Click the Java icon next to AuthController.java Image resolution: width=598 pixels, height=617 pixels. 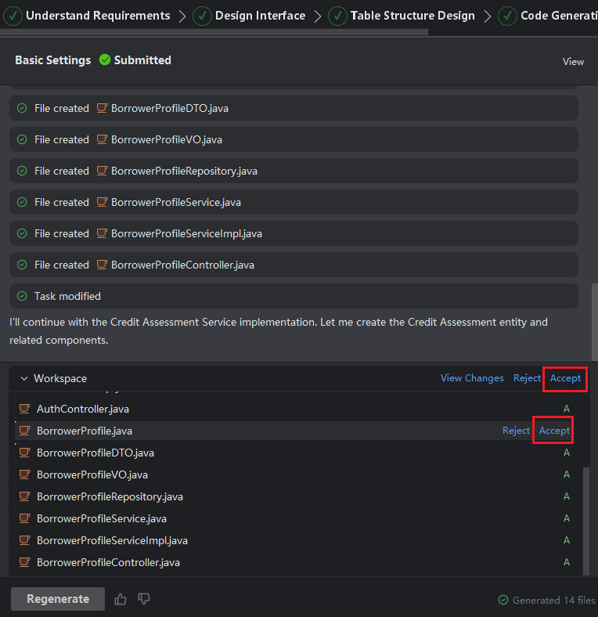coord(25,409)
